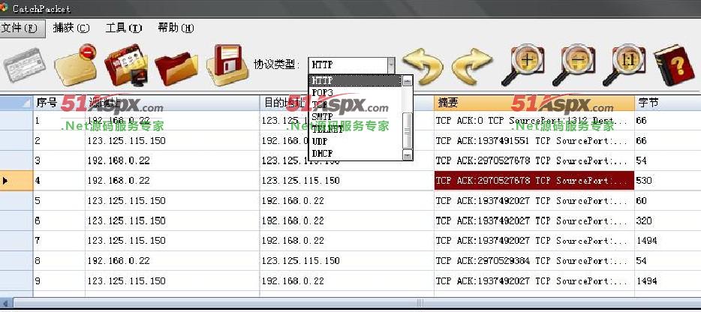The width and height of the screenshot is (701, 312).
Task: Open the help book icon
Action: pyautogui.click(x=674, y=64)
